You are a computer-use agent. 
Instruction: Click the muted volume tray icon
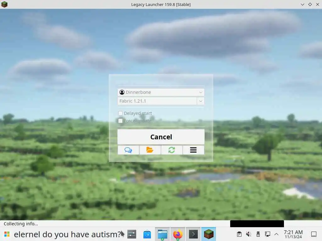[248, 234]
